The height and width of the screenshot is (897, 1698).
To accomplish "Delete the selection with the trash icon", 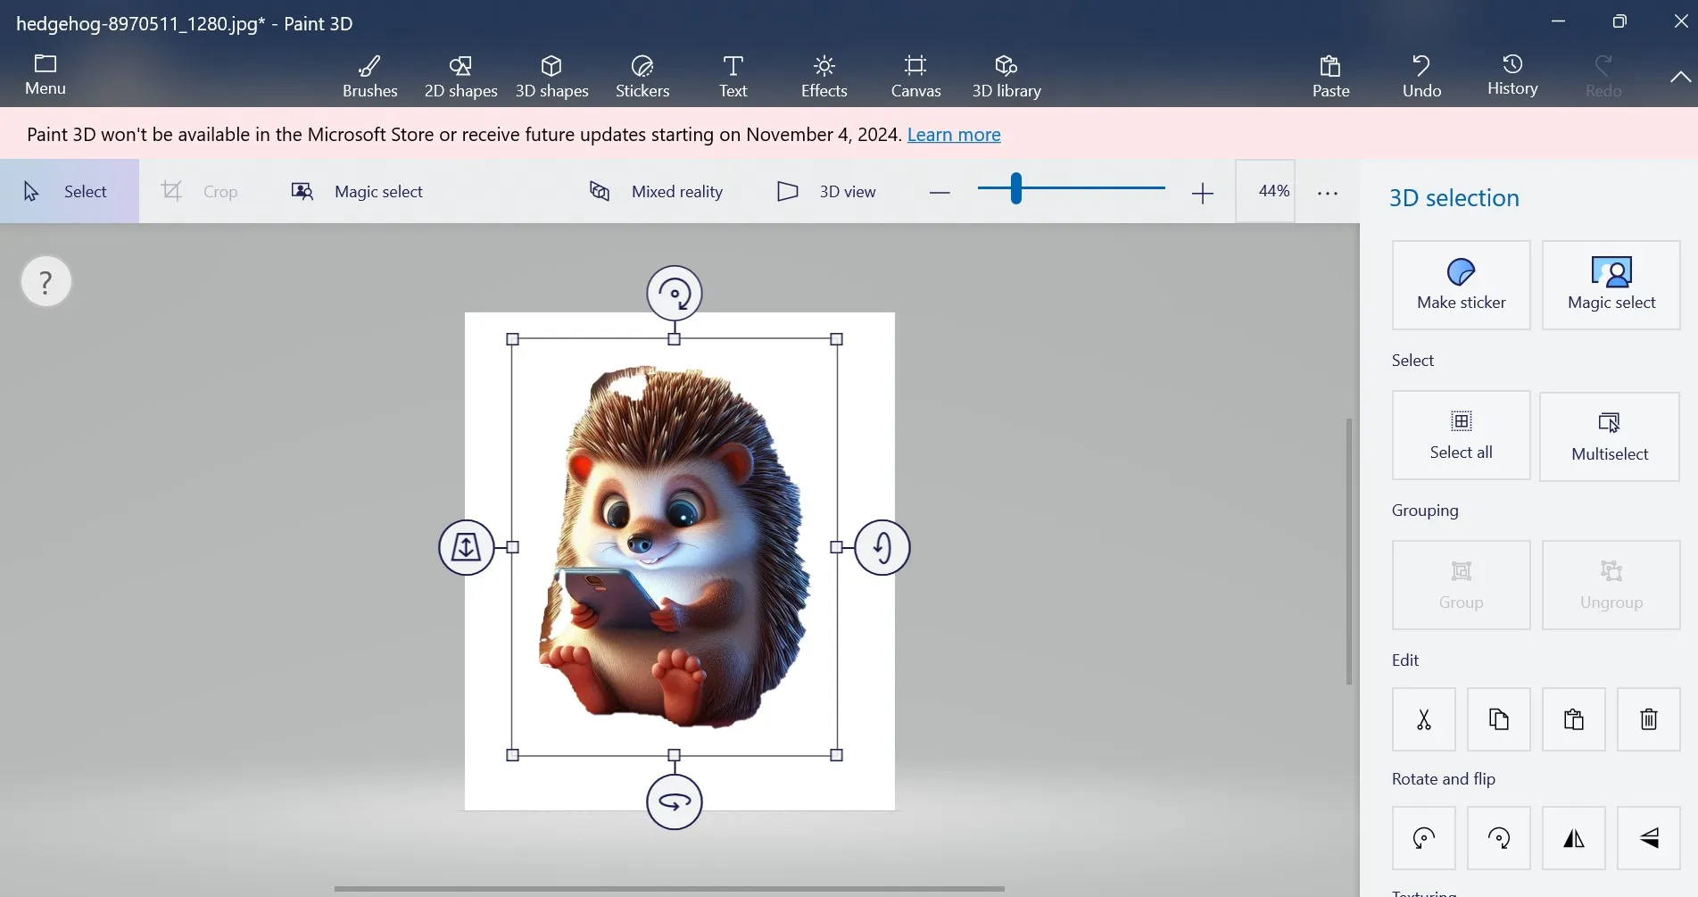I will pyautogui.click(x=1648, y=718).
